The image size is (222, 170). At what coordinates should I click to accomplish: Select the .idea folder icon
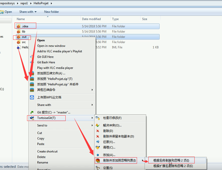(x=18, y=26)
